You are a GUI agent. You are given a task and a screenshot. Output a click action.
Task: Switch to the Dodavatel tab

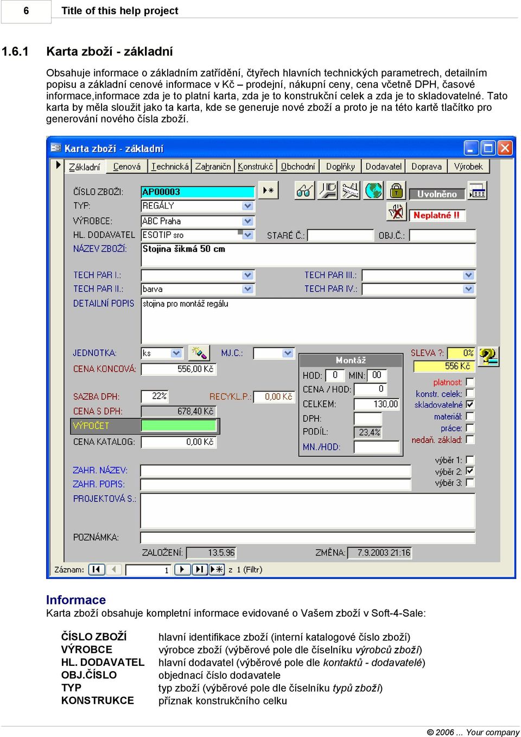tap(384, 167)
